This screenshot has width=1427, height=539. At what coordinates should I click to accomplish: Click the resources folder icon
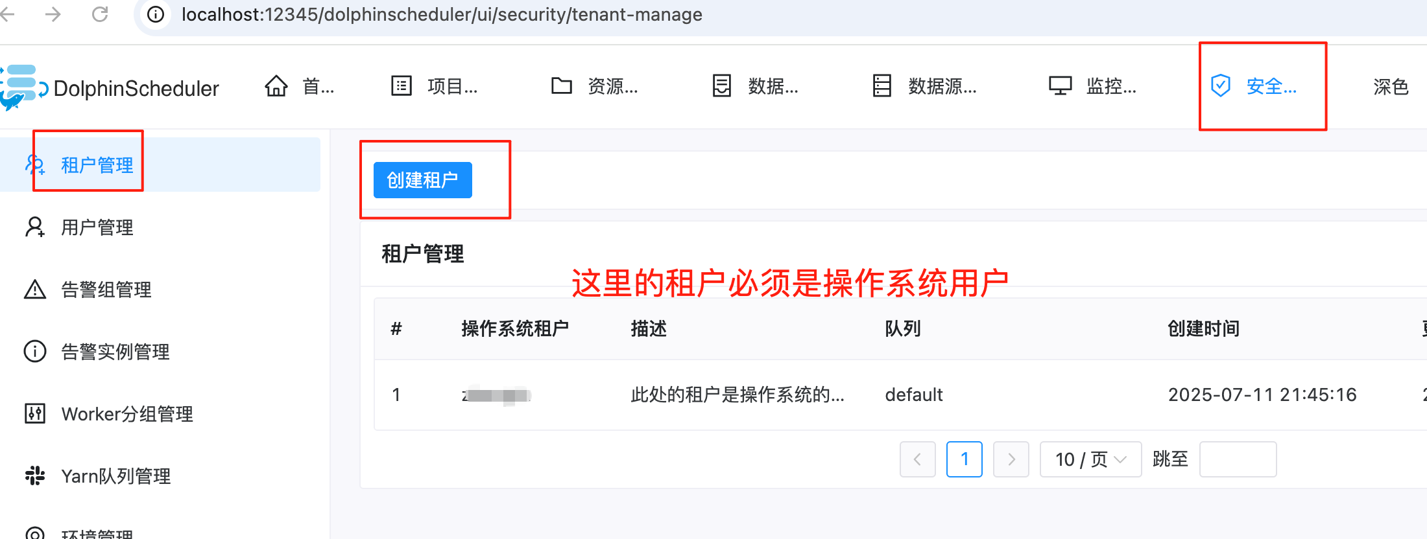point(562,86)
